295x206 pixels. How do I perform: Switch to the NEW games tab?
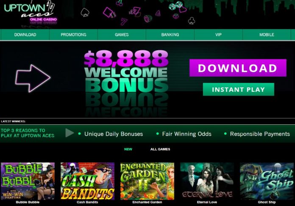tap(128, 149)
